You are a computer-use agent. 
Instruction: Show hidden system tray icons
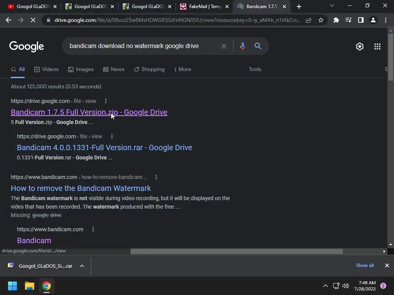[x=325, y=286]
